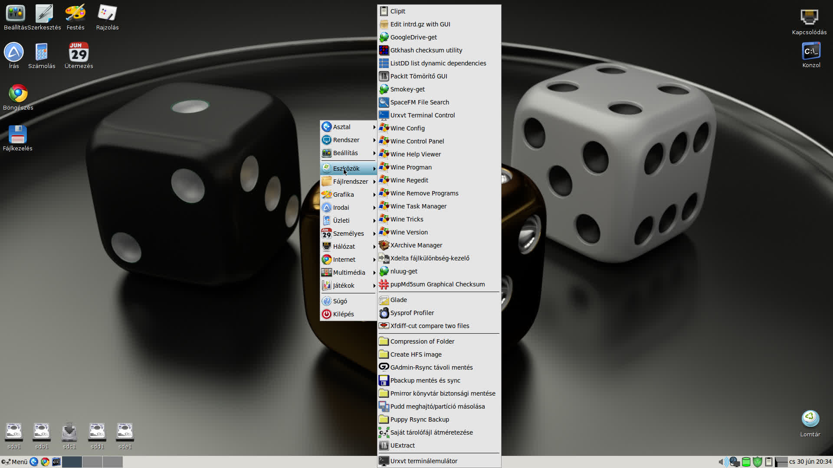The image size is (833, 468).
Task: Expand the Asztal submenu
Action: click(348, 127)
